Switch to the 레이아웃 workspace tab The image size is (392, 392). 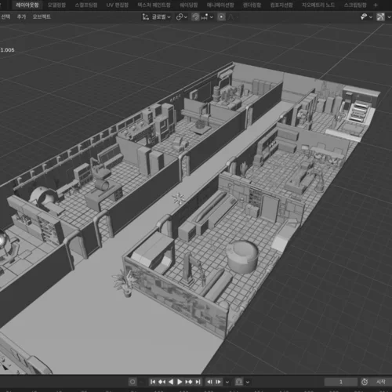27,5
